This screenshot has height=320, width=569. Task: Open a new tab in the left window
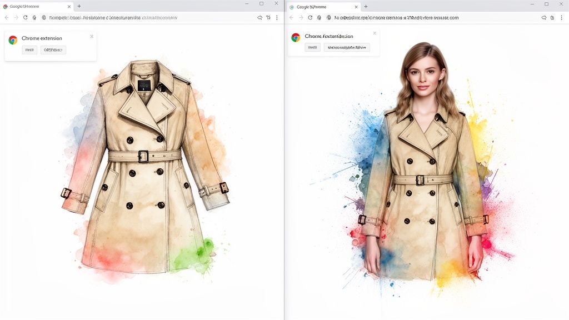(79, 6)
